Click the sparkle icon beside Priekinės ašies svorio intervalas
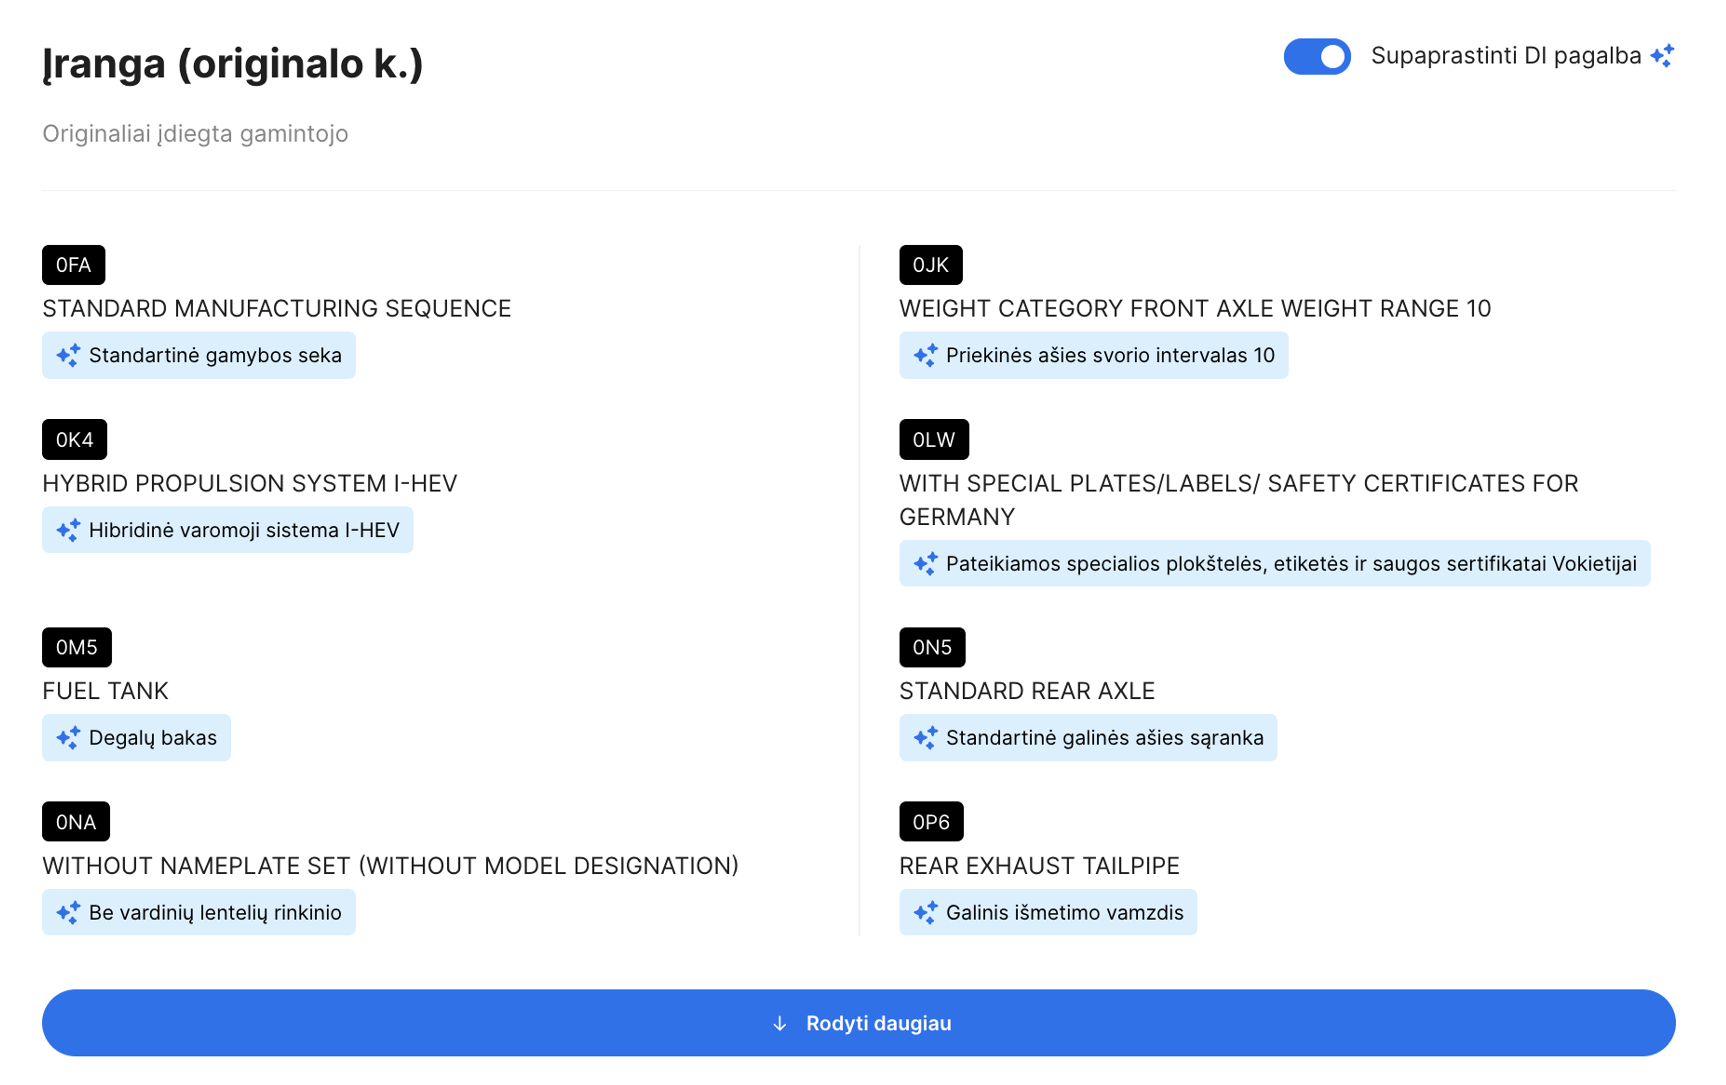Screen dimensions: 1726x1085 [925, 355]
